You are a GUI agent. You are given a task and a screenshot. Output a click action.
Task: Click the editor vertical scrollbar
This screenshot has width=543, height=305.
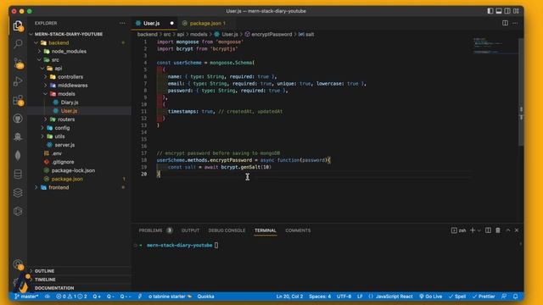(521, 91)
